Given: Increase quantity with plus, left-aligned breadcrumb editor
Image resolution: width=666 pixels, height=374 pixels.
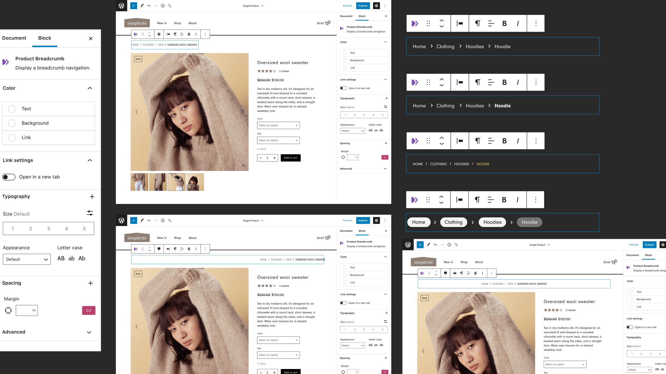Looking at the screenshot, I should point(274,158).
